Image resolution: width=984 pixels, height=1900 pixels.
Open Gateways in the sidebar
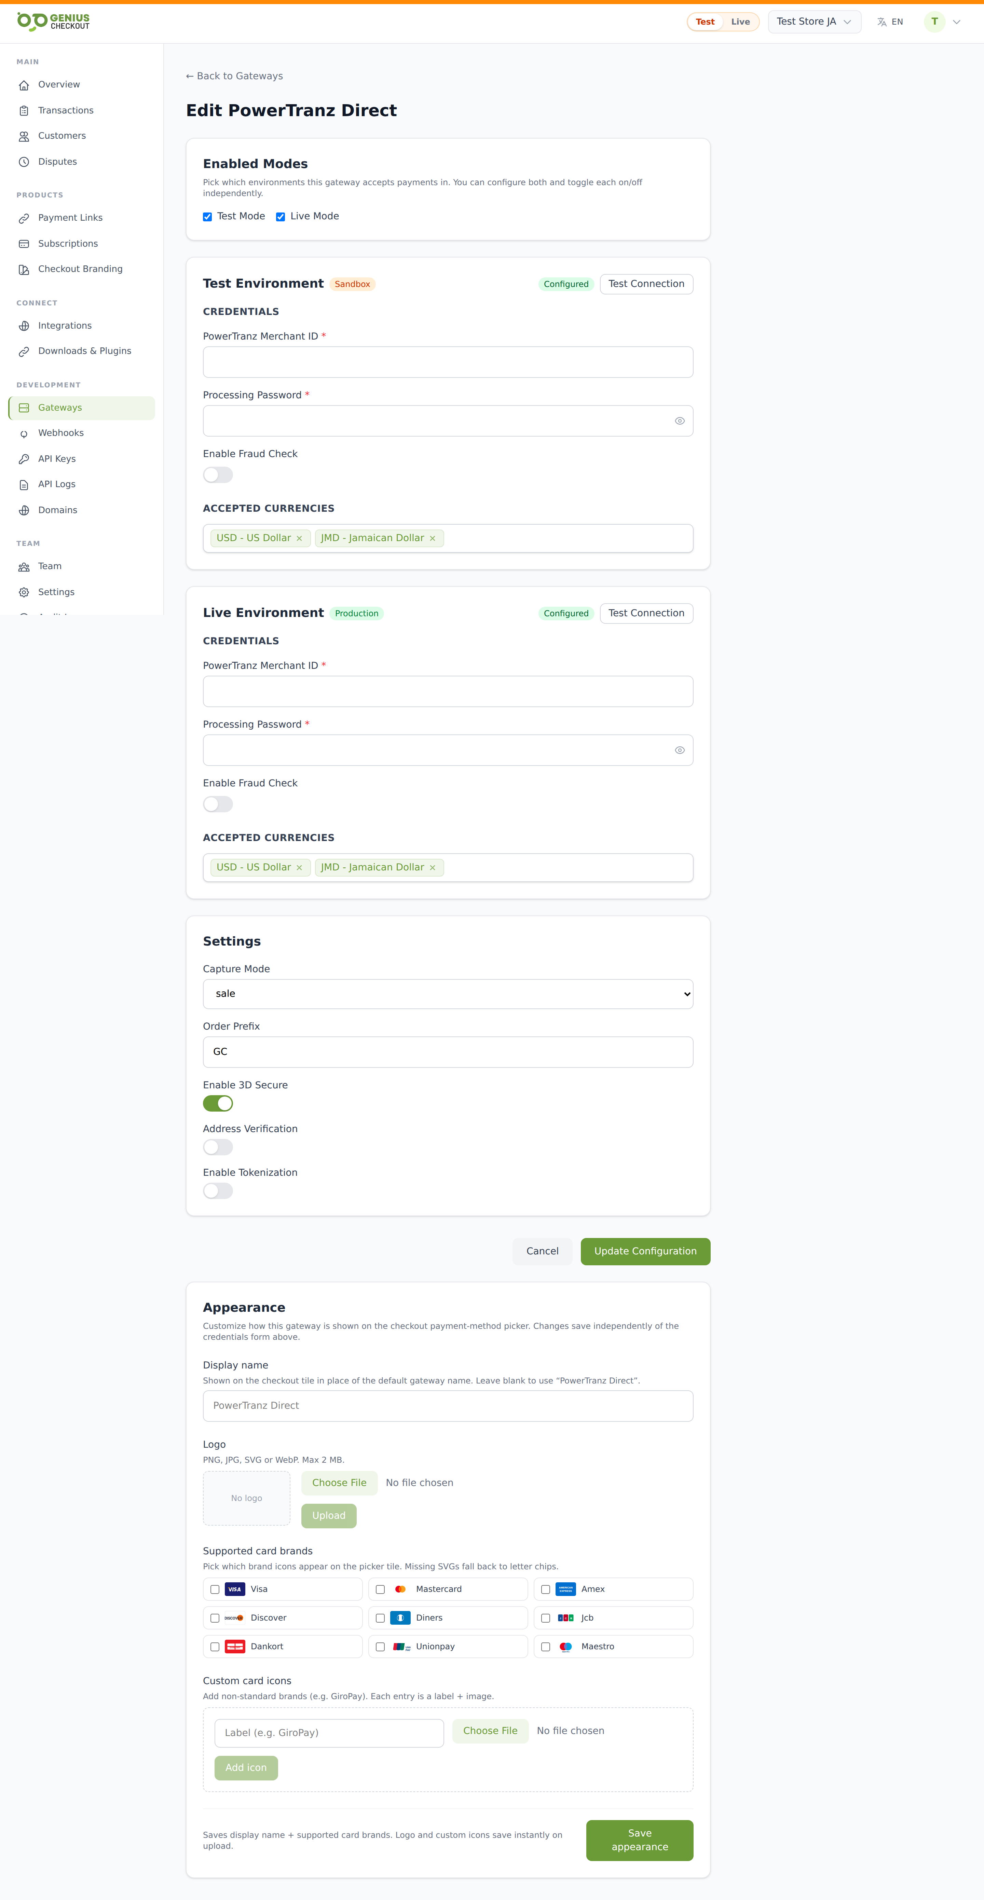tap(82, 408)
